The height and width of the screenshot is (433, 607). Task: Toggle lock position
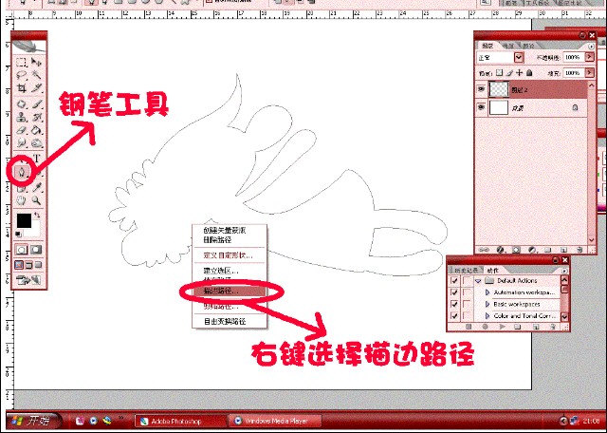pos(519,73)
